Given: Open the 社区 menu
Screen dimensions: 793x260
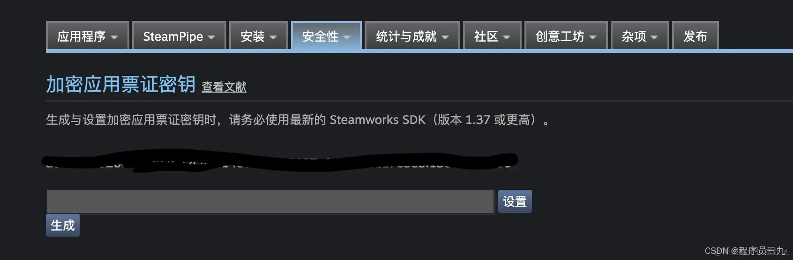Looking at the screenshot, I should (x=492, y=36).
